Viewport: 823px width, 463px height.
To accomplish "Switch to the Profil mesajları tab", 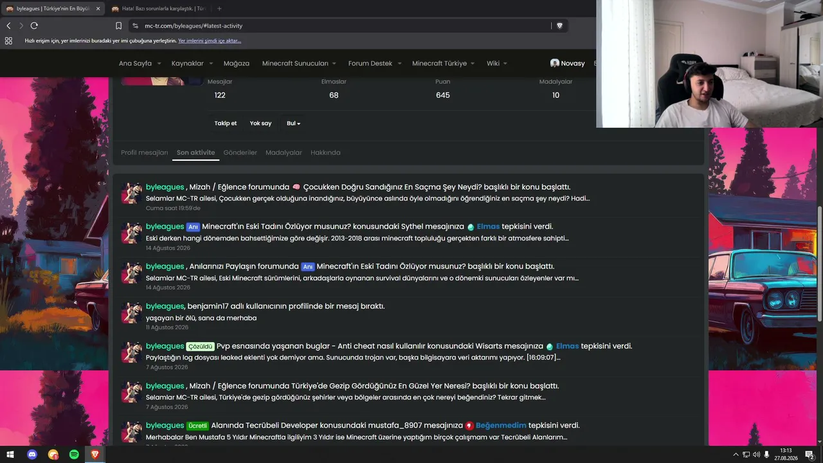I will coord(144,152).
